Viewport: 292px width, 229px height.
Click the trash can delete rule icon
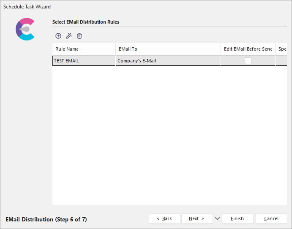pyautogui.click(x=79, y=36)
